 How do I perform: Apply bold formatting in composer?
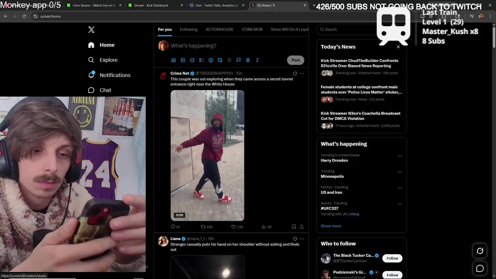pyautogui.click(x=248, y=60)
